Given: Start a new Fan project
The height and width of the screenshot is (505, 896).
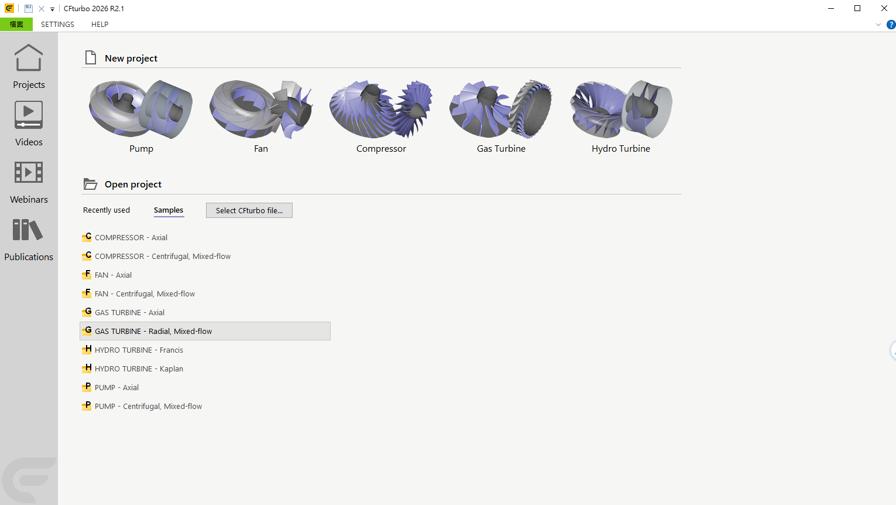Looking at the screenshot, I should [261, 116].
